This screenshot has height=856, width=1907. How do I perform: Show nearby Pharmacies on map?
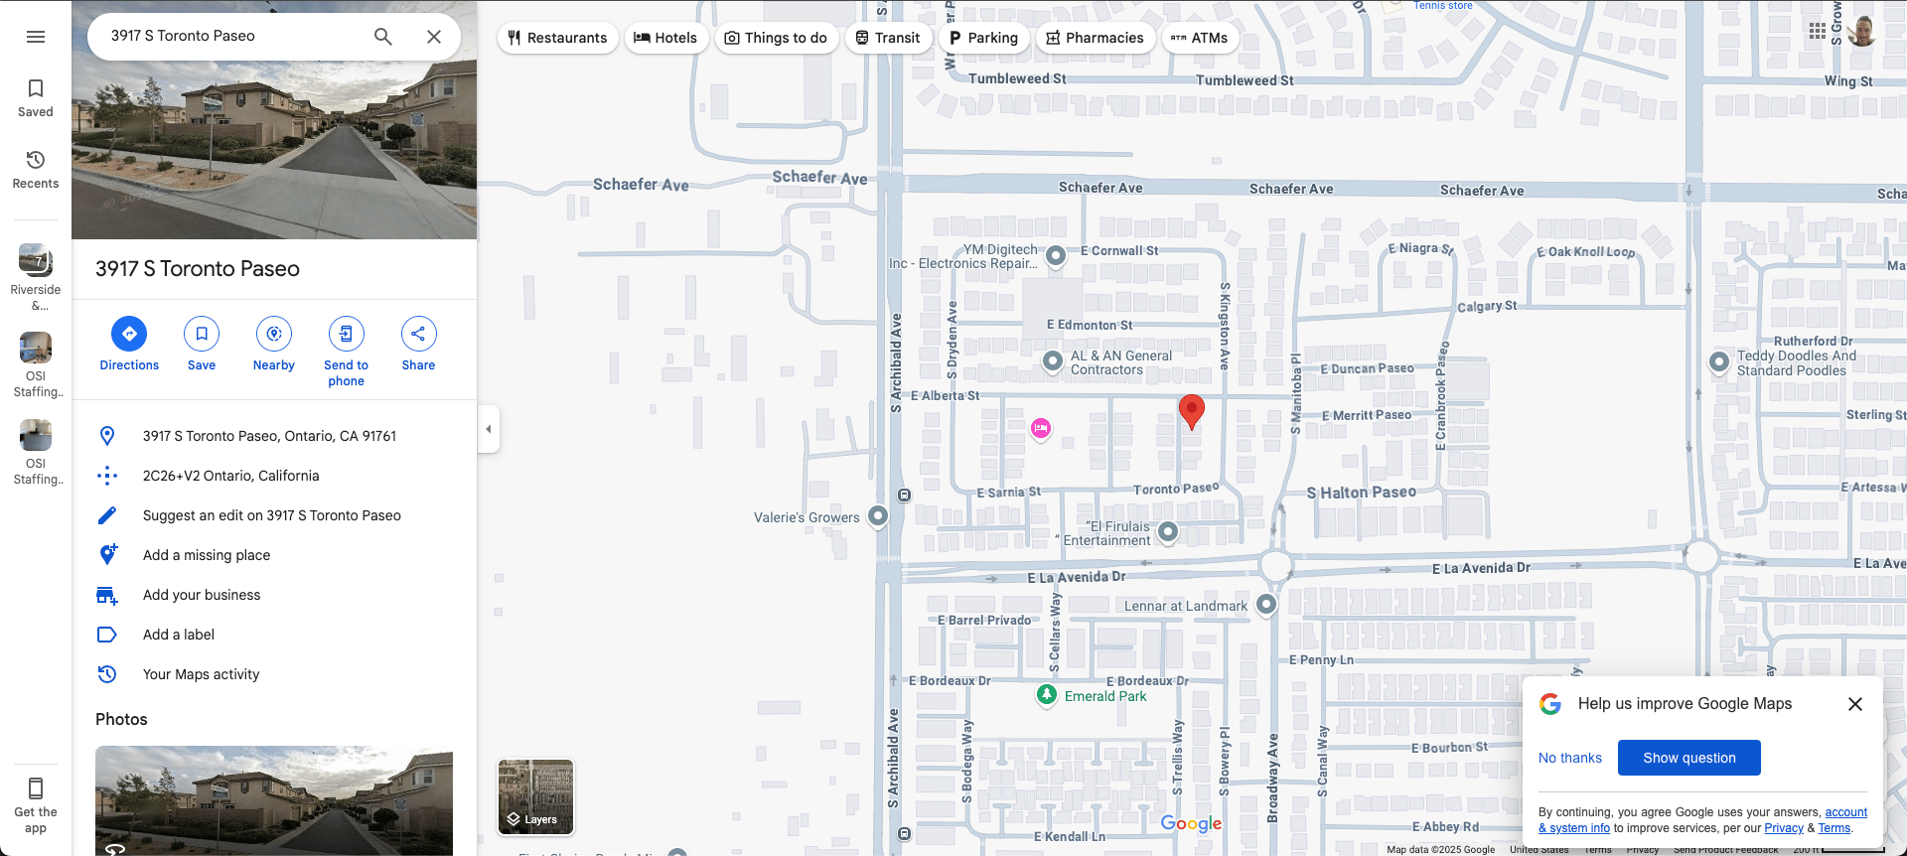(x=1095, y=38)
